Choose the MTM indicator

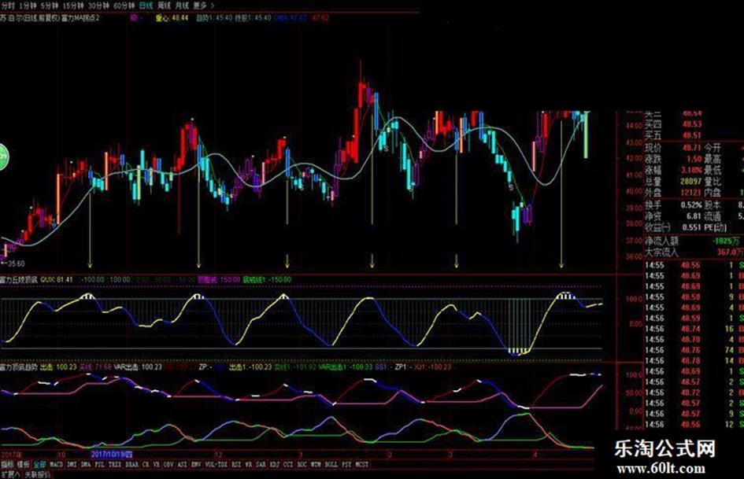tap(316, 465)
